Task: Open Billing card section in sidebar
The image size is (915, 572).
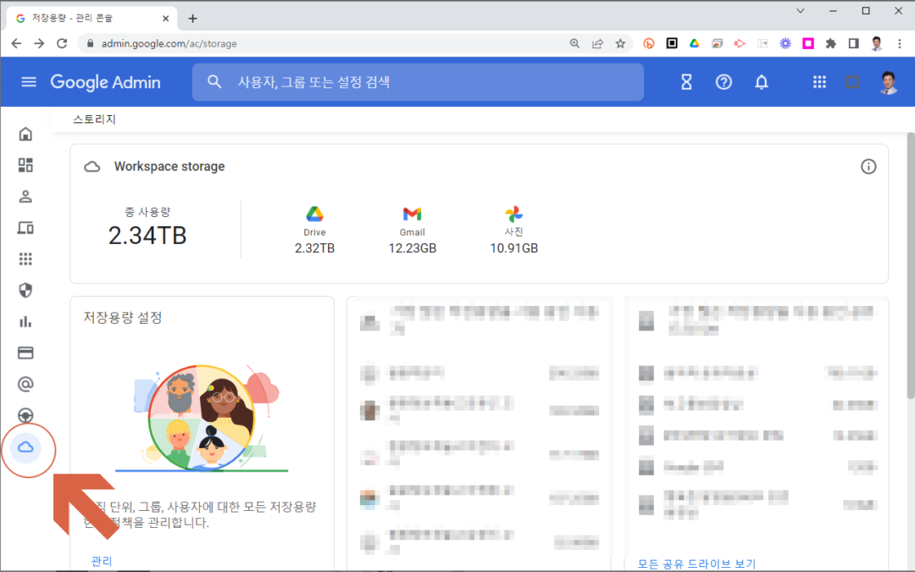Action: (x=25, y=353)
